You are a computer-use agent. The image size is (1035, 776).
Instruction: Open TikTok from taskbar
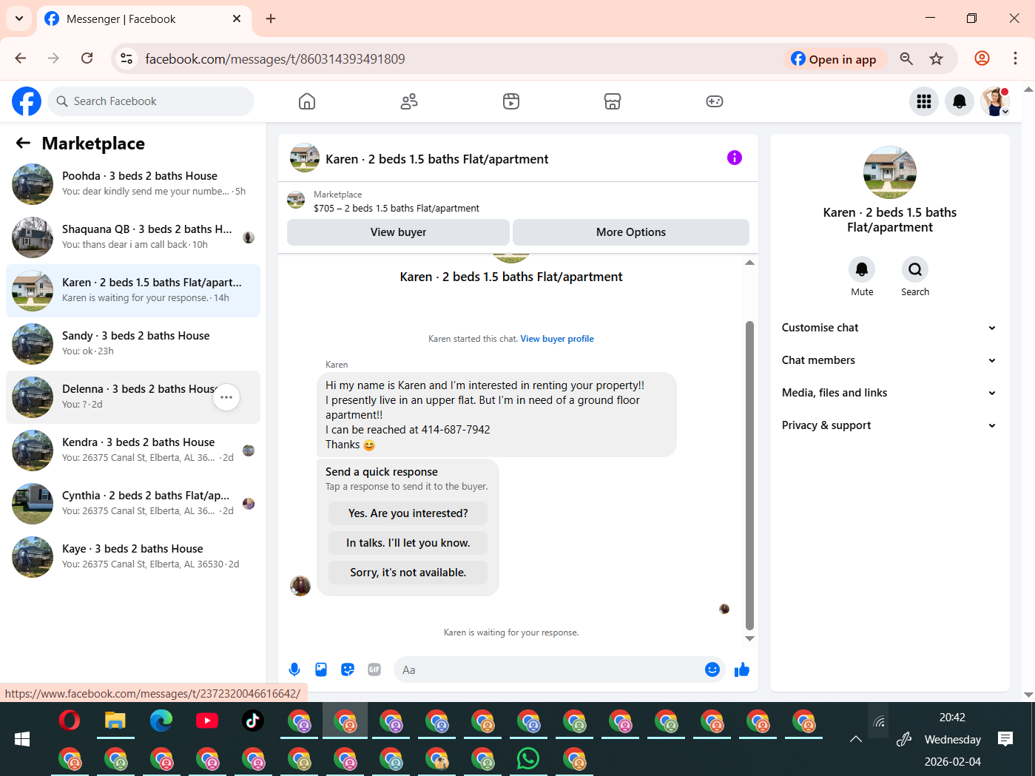pyautogui.click(x=253, y=720)
